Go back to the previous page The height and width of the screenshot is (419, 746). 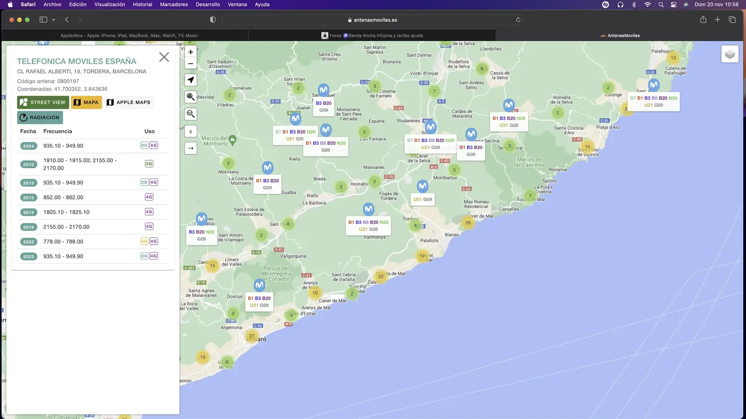67,20
